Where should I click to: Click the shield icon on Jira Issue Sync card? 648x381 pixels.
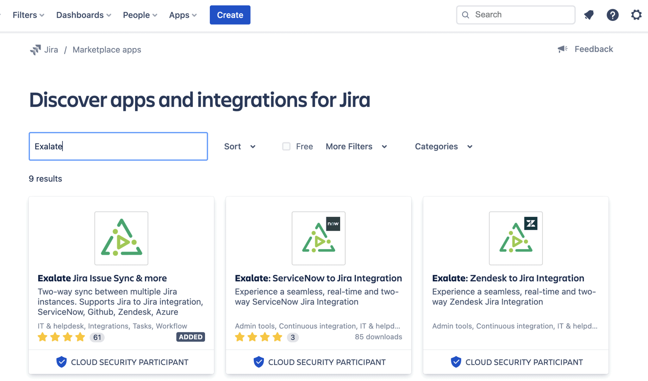[61, 362]
